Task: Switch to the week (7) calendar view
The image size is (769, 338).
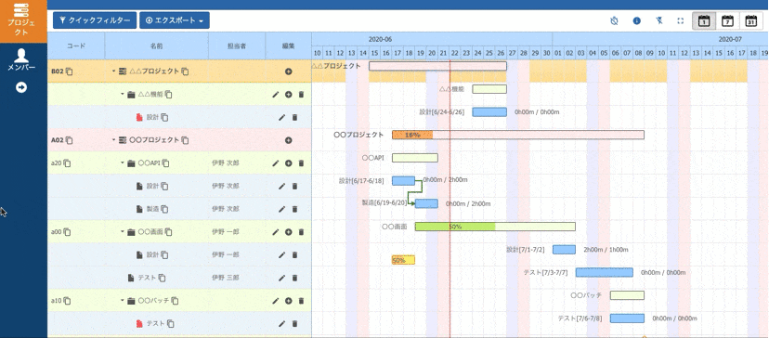Action: 728,21
